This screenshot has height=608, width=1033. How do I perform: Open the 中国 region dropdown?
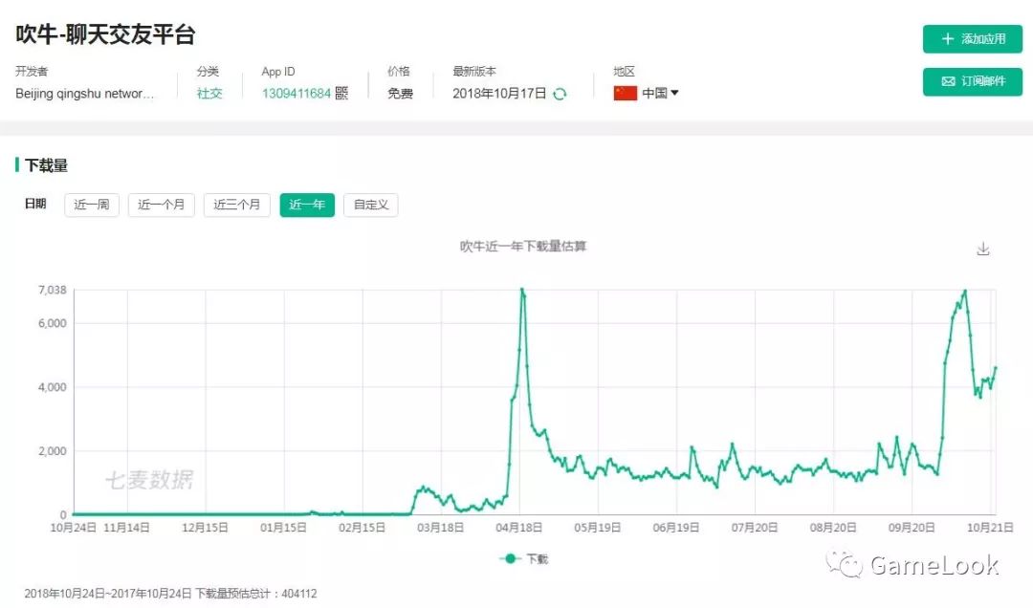click(660, 93)
